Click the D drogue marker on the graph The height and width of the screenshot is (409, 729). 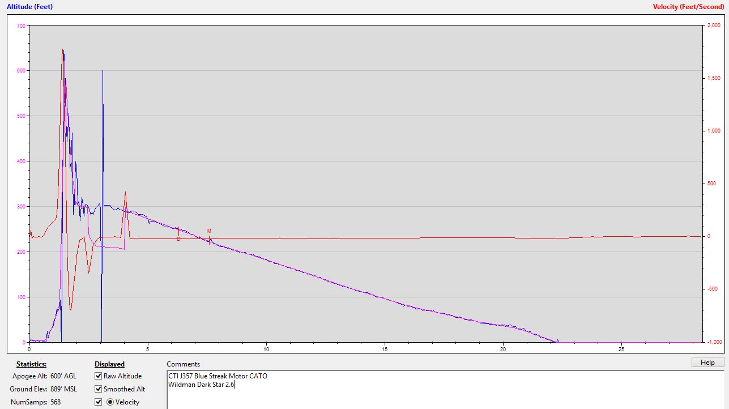pos(178,239)
